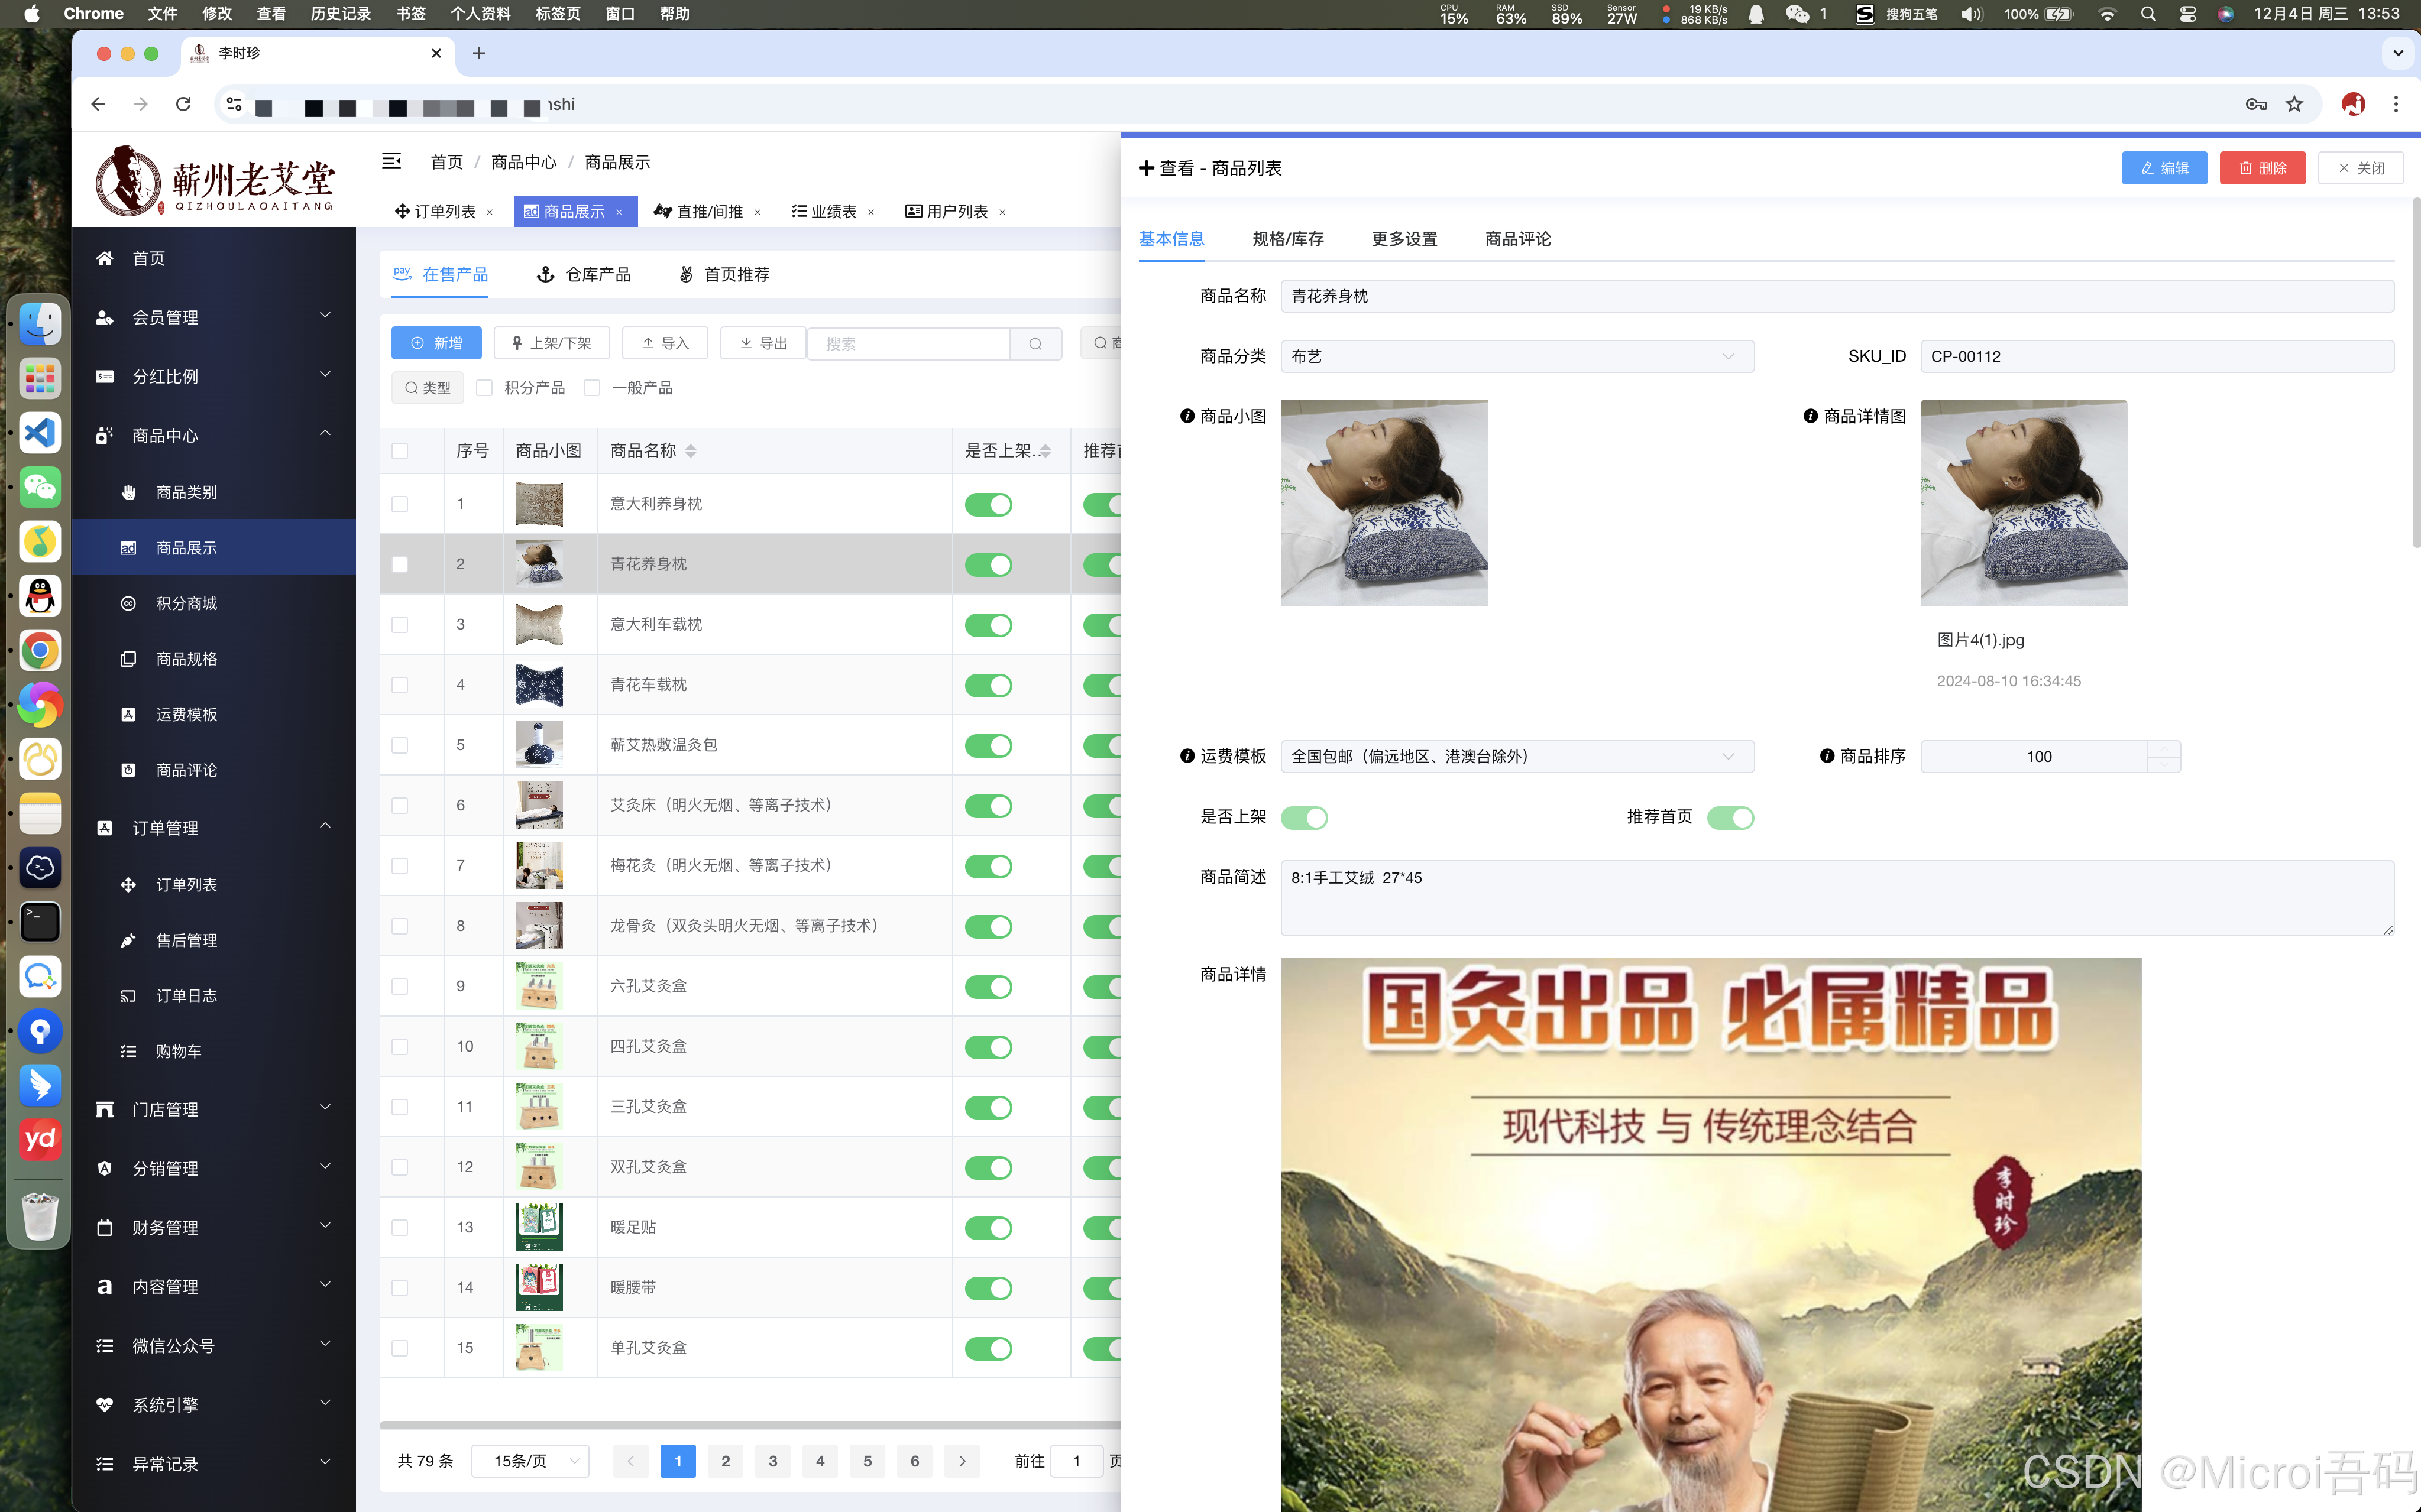2421x1512 pixels.
Task: Click the Chrome reload page icon
Action: click(x=183, y=104)
